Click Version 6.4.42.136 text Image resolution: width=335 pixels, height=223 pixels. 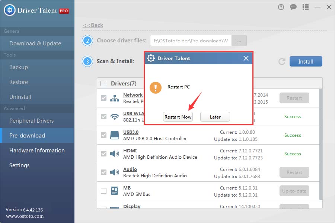[x=24, y=210]
